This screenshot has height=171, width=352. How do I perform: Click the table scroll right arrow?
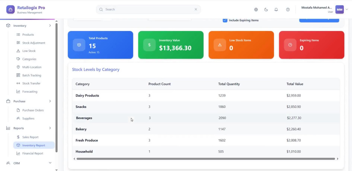click(338, 159)
